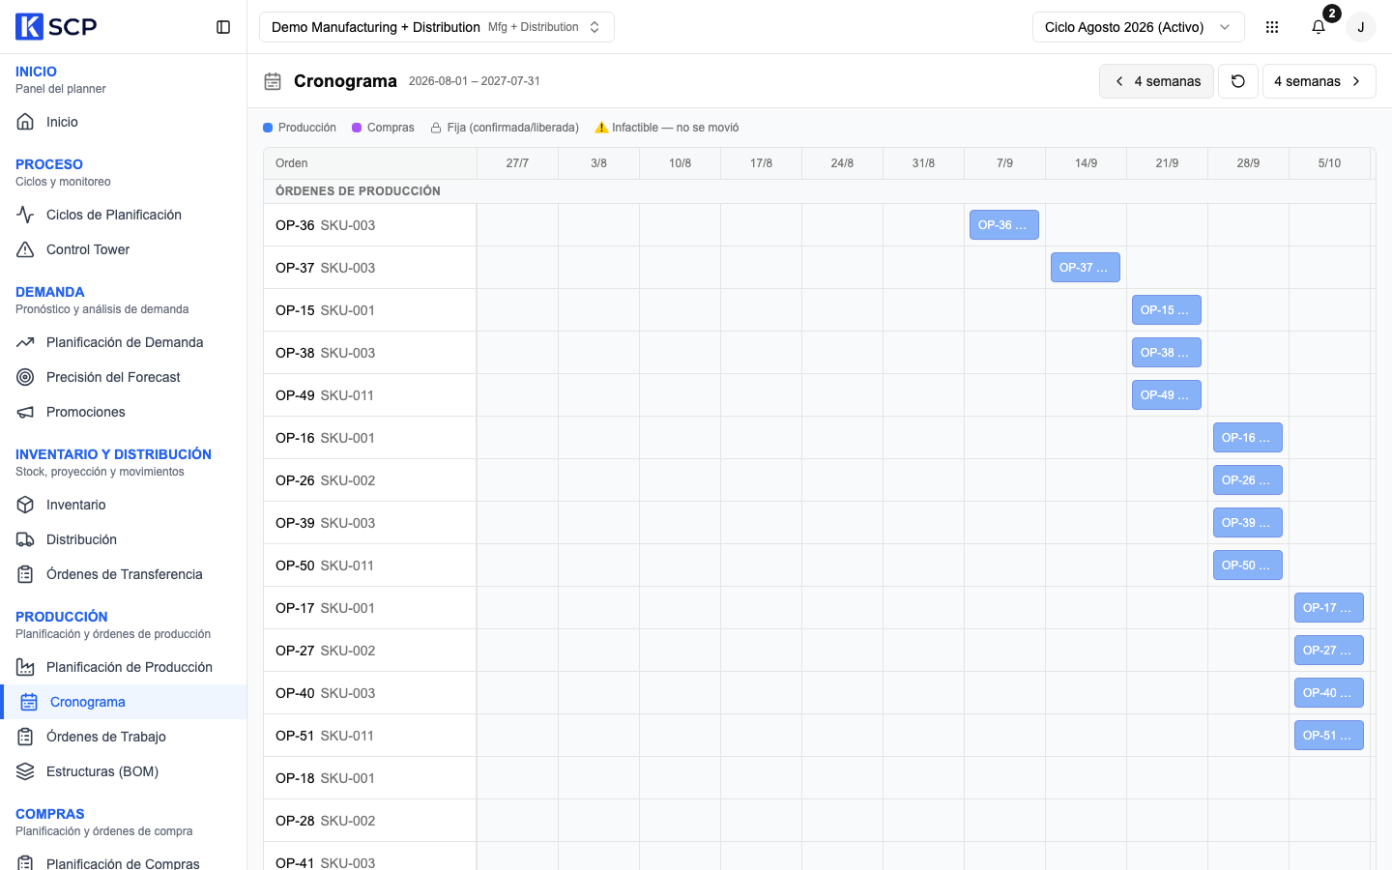Open the Ciclo Agosto 2026 dropdown
Screen dimensions: 1392x870
(1138, 27)
